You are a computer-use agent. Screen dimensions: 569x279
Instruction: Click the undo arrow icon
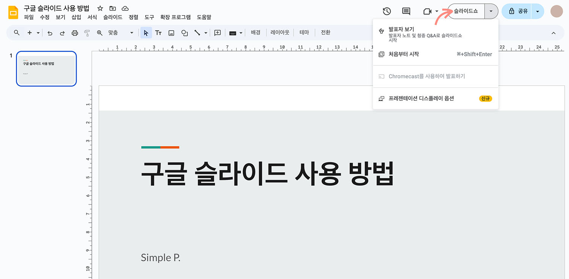pyautogui.click(x=50, y=33)
